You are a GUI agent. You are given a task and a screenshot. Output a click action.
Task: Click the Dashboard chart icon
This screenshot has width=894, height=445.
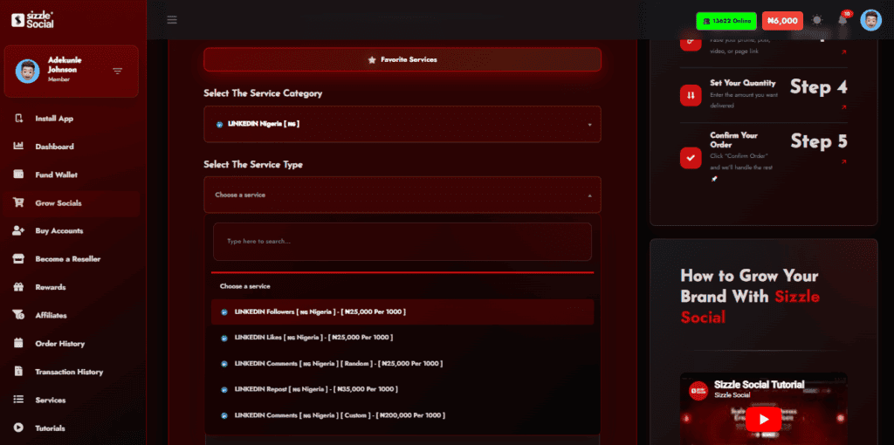click(18, 147)
